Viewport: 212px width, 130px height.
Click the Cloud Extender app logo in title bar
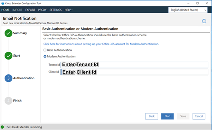(3, 4)
